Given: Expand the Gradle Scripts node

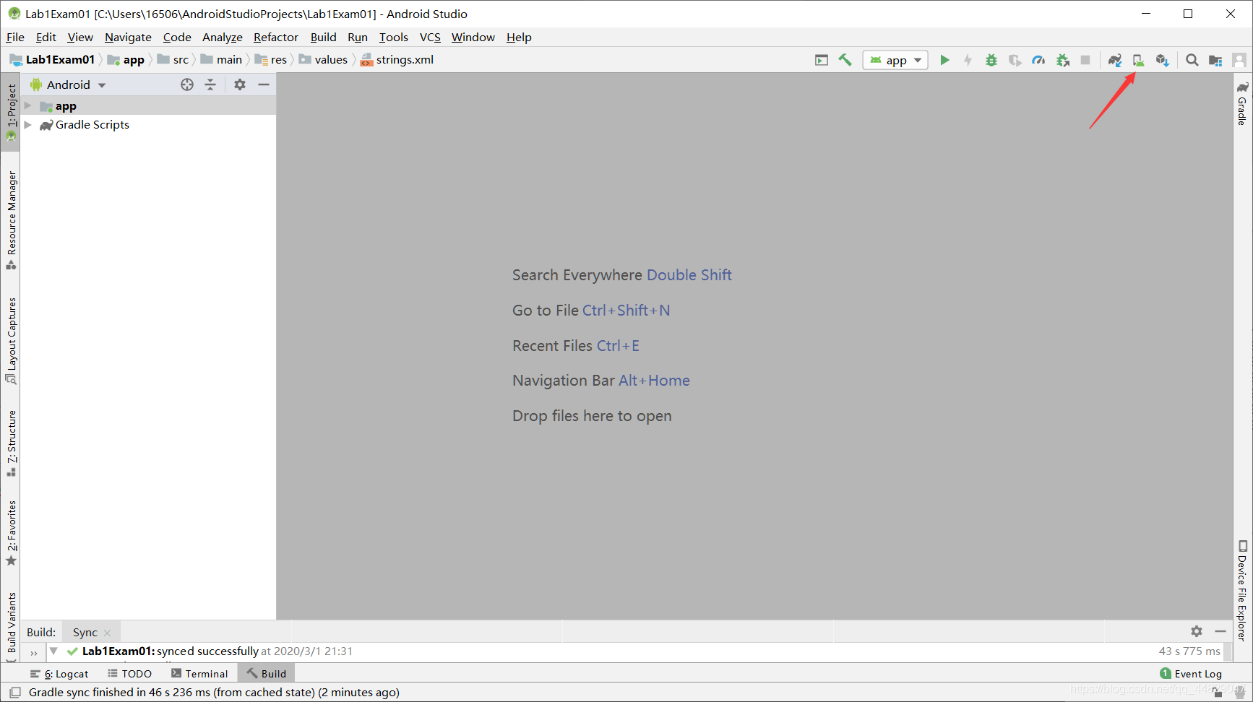Looking at the screenshot, I should click(x=27, y=125).
